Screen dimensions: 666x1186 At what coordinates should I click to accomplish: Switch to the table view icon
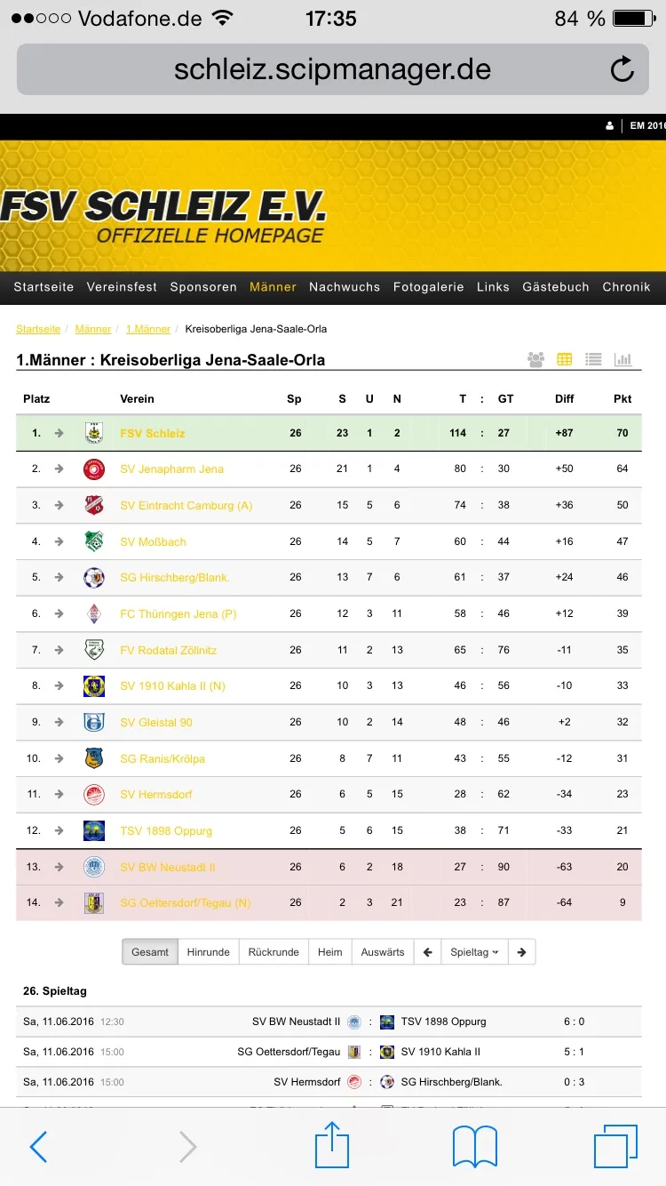(565, 360)
